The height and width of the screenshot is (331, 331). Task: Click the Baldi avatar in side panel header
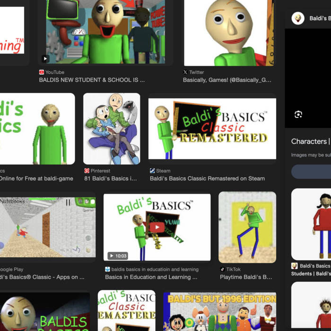[298, 18]
